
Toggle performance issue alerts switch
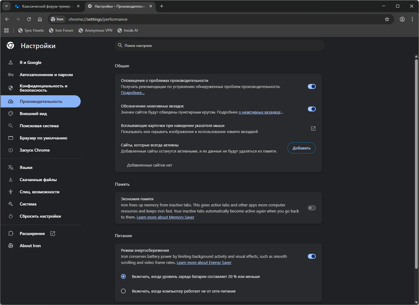click(312, 86)
